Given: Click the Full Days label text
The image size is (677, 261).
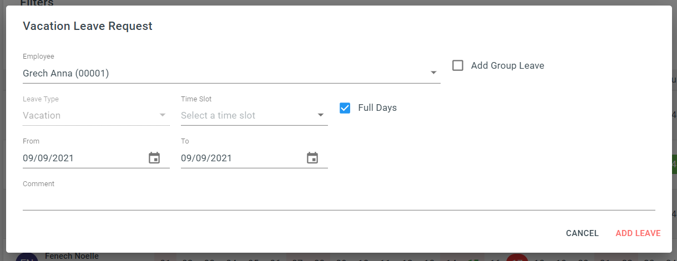Looking at the screenshot, I should (377, 108).
